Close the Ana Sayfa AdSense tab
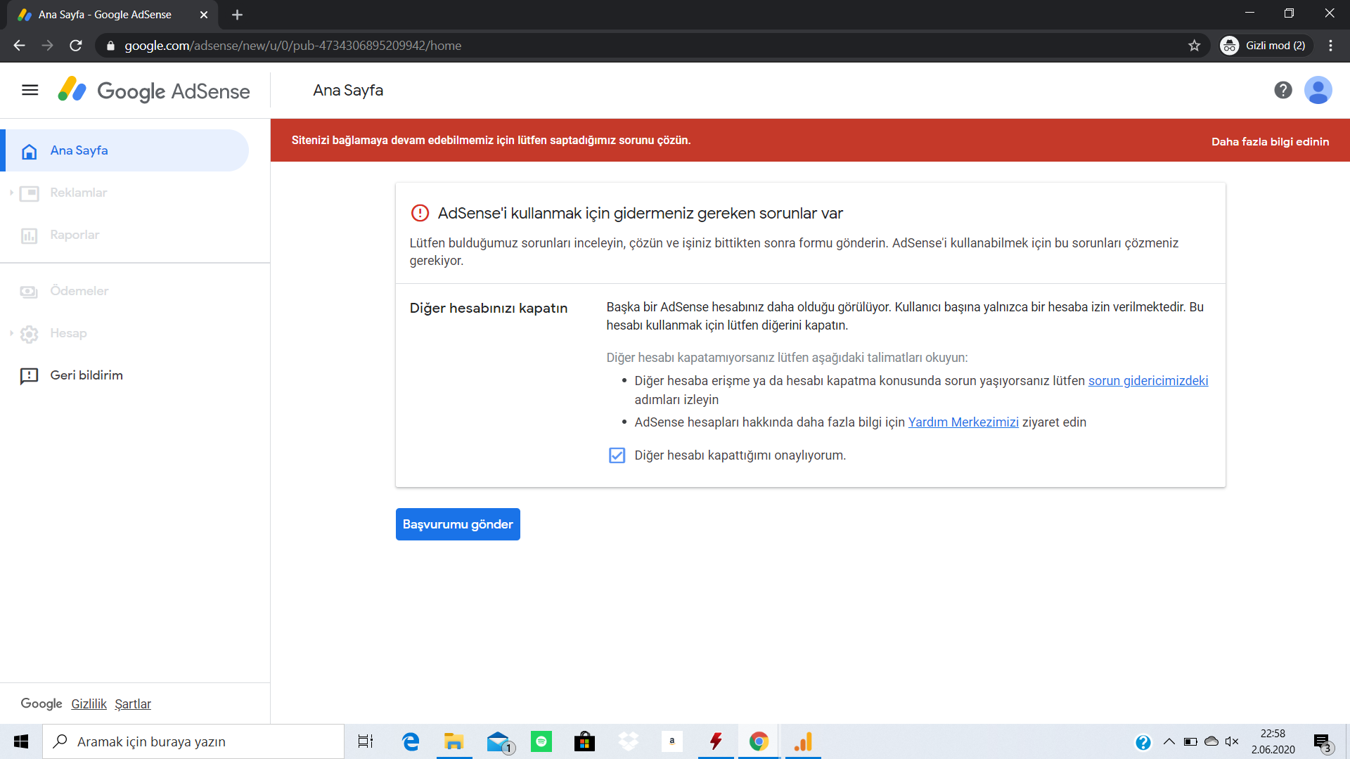Viewport: 1350px width, 759px height. click(204, 15)
